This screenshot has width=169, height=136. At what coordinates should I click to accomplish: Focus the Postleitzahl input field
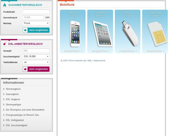36,12
